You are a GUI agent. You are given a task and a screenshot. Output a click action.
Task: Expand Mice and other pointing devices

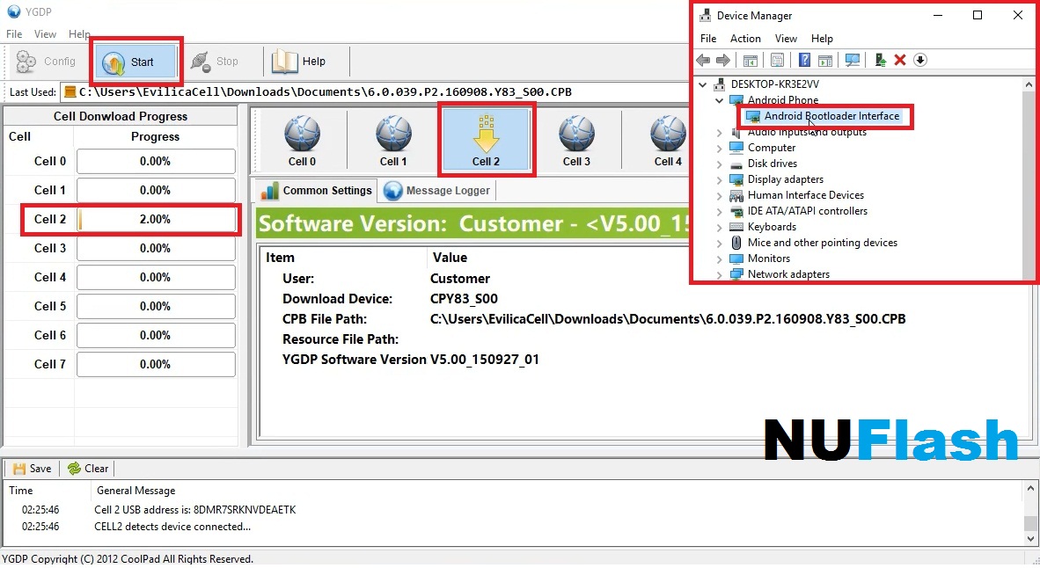pyautogui.click(x=720, y=244)
